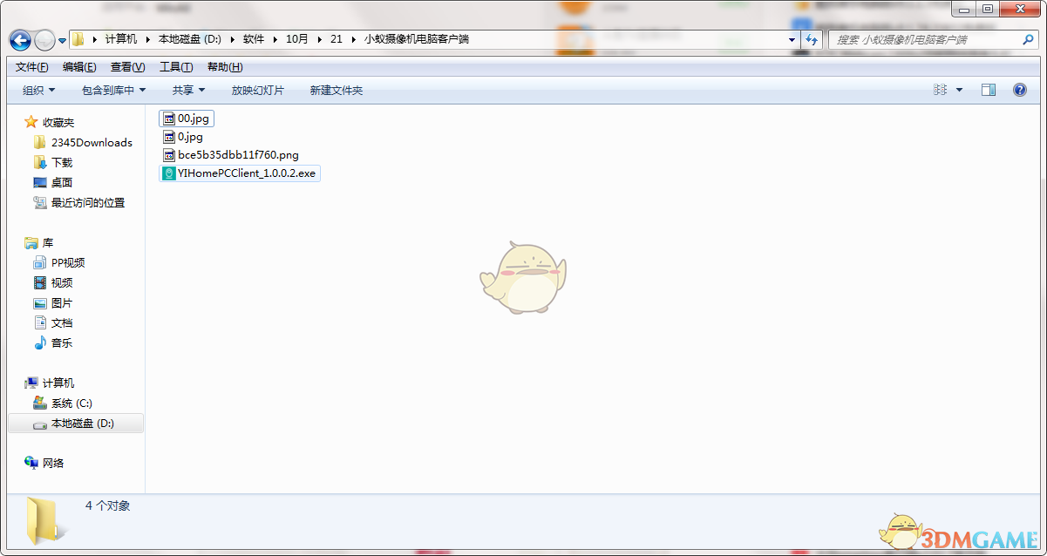This screenshot has width=1047, height=556.
Task: Open the 共享 dropdown
Action: tap(188, 90)
